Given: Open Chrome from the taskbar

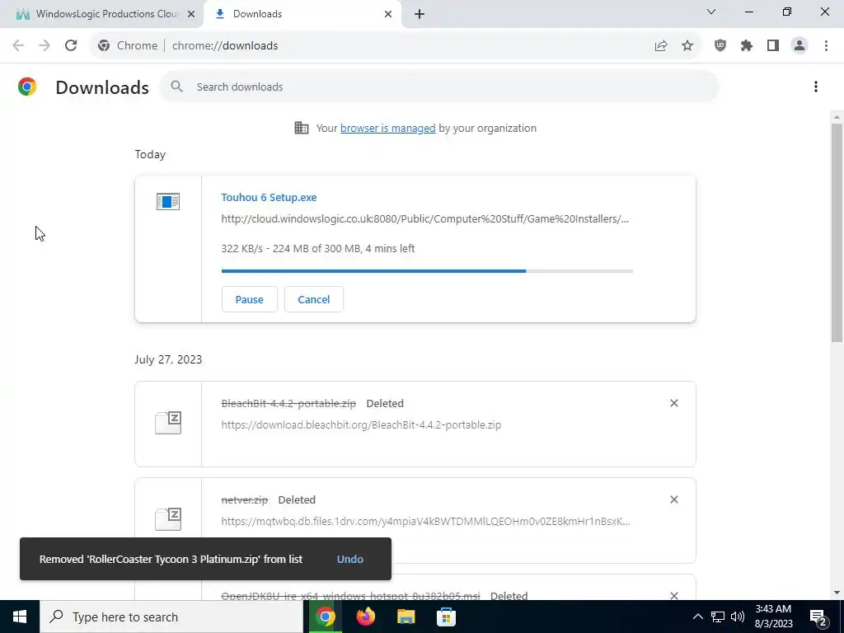Looking at the screenshot, I should click(x=325, y=617).
